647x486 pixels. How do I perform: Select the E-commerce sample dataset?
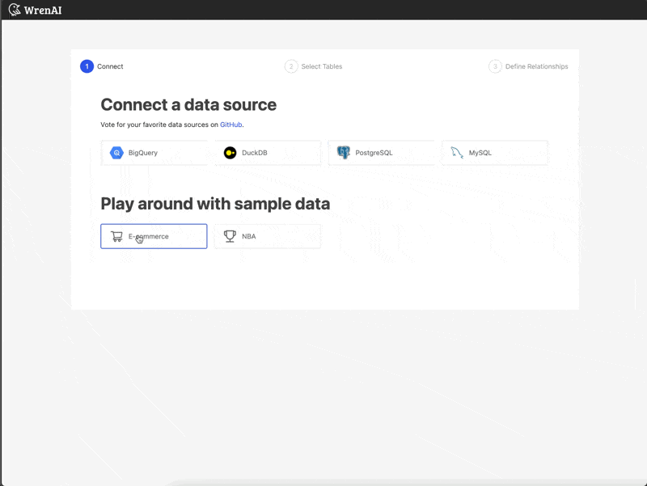click(154, 235)
